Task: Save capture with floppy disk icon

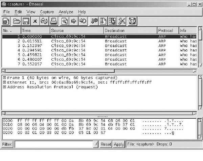Action: [26, 21]
